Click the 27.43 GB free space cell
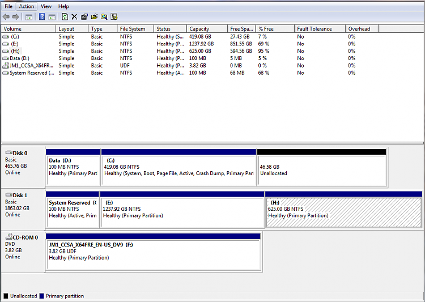425x302 pixels. [x=240, y=37]
